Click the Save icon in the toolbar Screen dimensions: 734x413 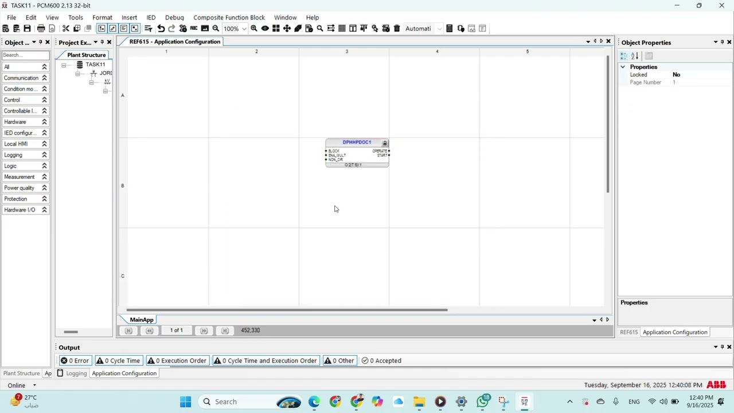[27, 29]
